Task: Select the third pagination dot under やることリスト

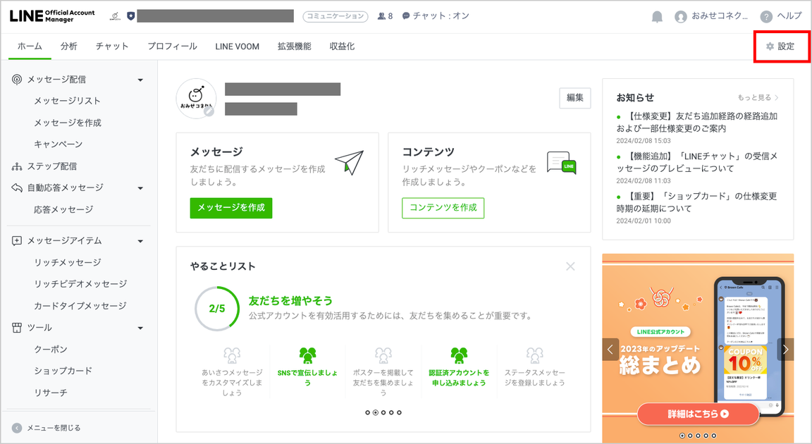Action: [383, 412]
